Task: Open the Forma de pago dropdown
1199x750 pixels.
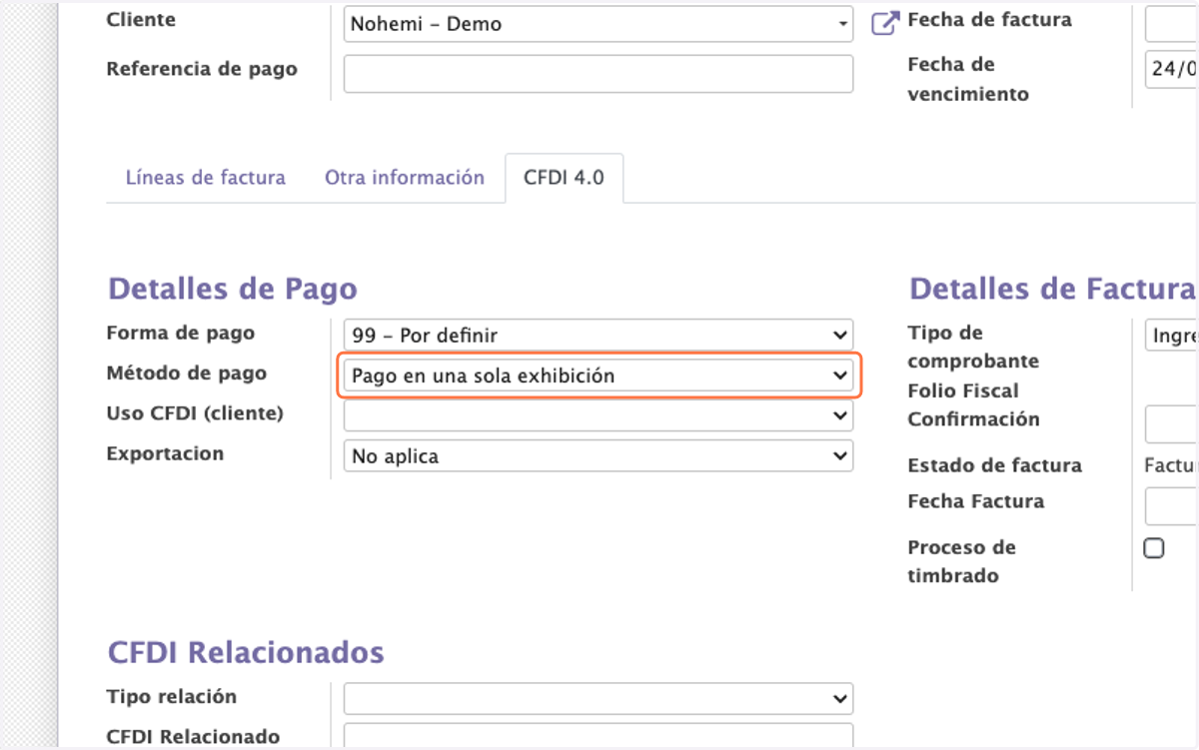Action: (x=599, y=336)
